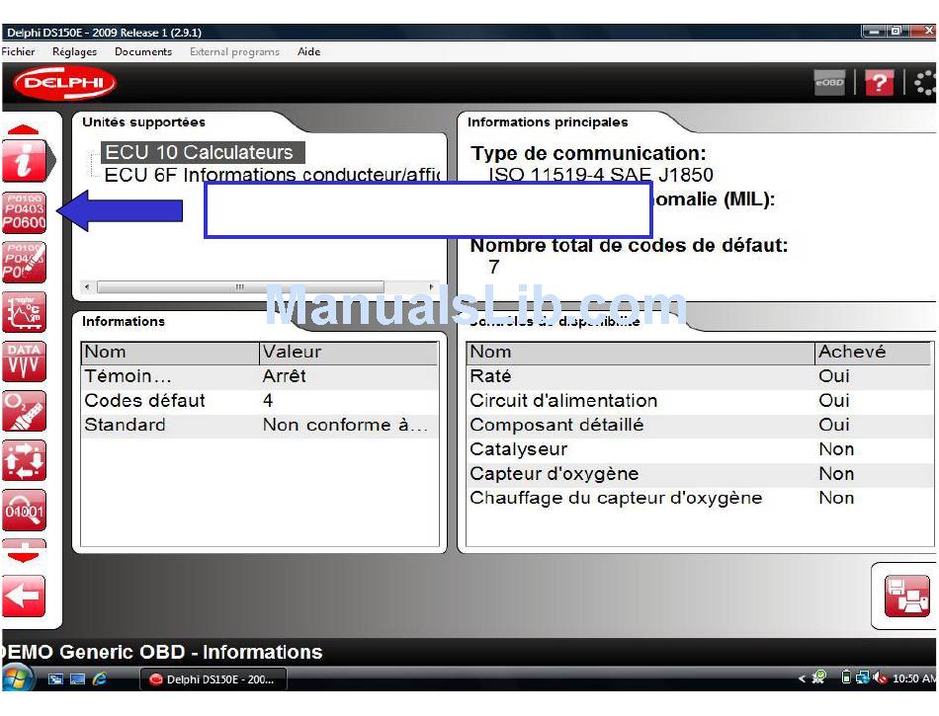Click the volume icon in system tray

tap(879, 677)
